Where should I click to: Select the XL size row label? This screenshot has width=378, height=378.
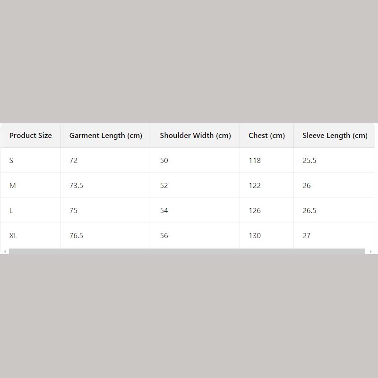[x=13, y=236]
